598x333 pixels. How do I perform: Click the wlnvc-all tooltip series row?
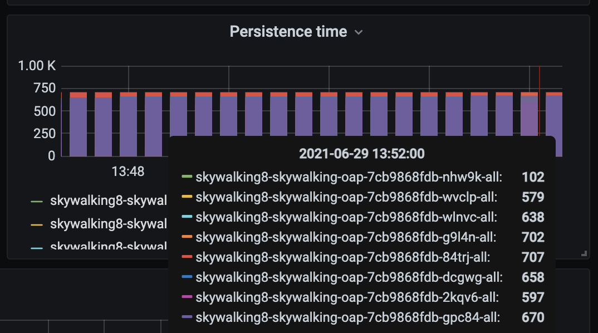tap(363, 217)
